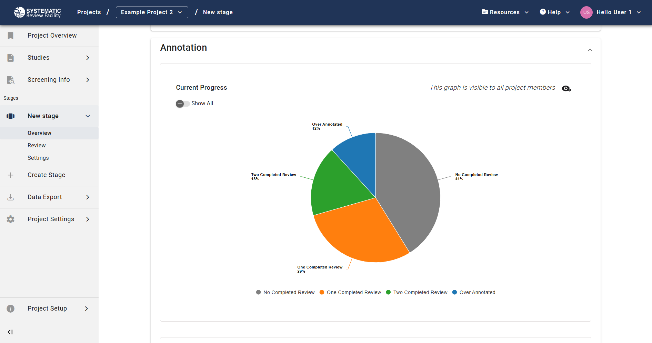Go to the Review page
This screenshot has width=652, height=343.
(x=37, y=146)
